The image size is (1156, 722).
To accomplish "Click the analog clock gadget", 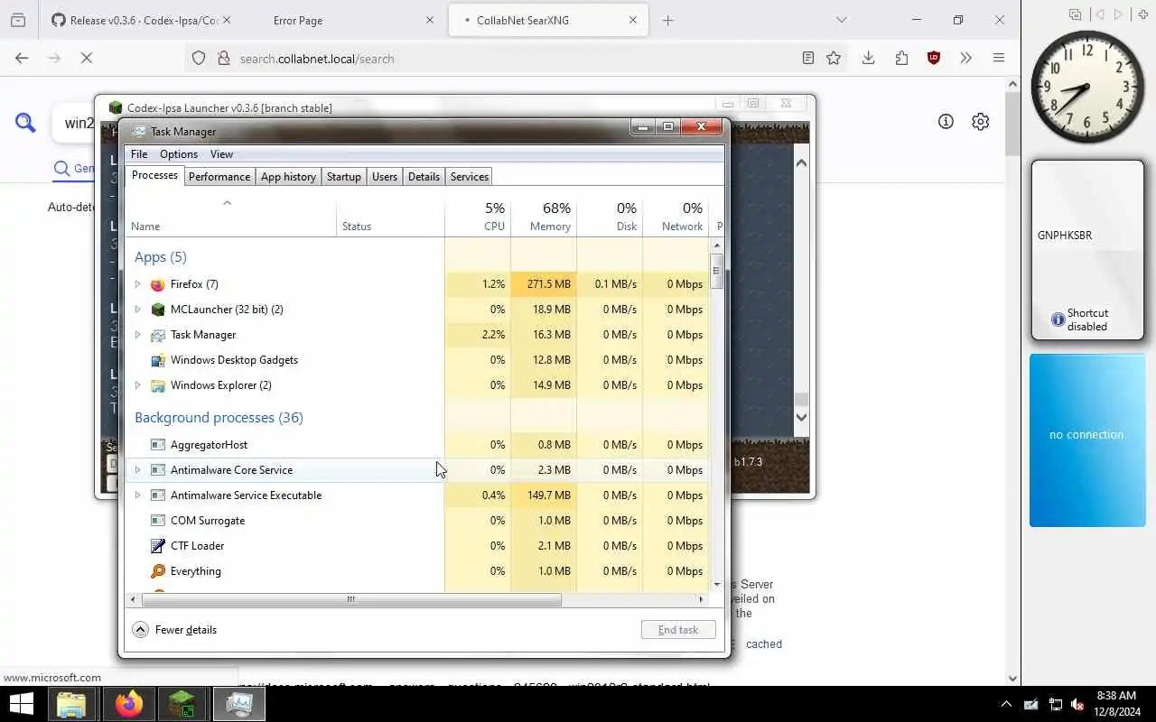I will [1087, 87].
